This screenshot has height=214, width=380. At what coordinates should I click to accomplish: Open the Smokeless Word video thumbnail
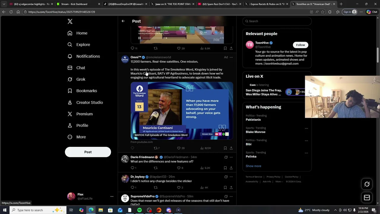182,111
